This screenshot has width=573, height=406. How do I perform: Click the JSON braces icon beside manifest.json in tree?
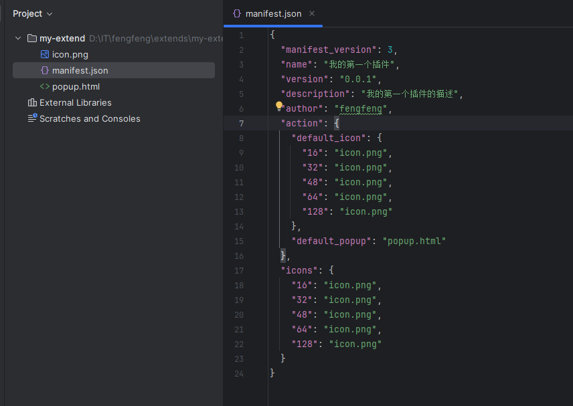45,70
